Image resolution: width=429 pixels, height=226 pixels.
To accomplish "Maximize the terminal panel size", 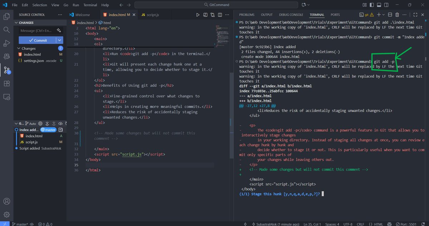I will tap(415, 15).
